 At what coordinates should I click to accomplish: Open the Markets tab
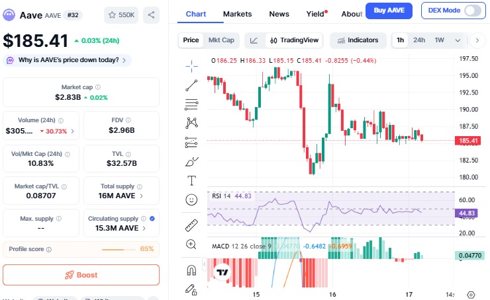[x=237, y=14]
